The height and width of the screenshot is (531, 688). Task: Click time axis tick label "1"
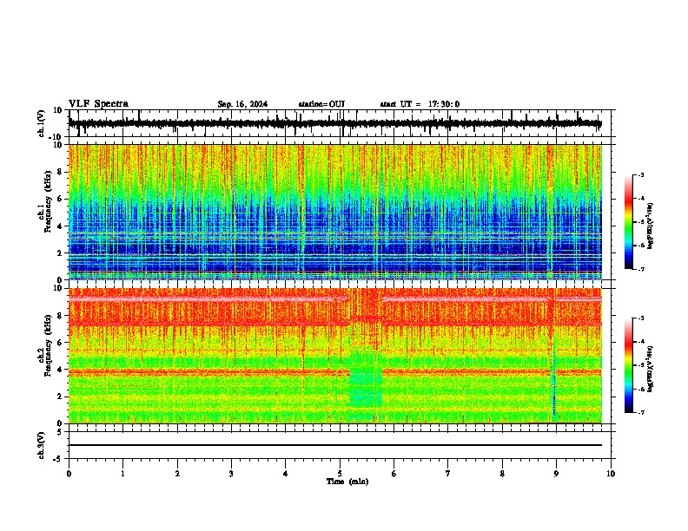(x=122, y=474)
